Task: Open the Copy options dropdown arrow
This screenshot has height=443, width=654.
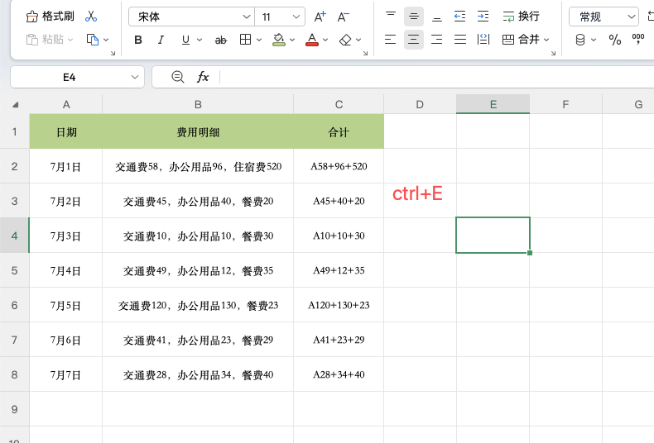Action: tap(106, 40)
